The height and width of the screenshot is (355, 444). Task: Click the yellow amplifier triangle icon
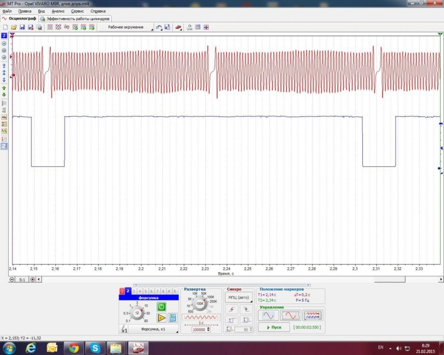pos(162,318)
